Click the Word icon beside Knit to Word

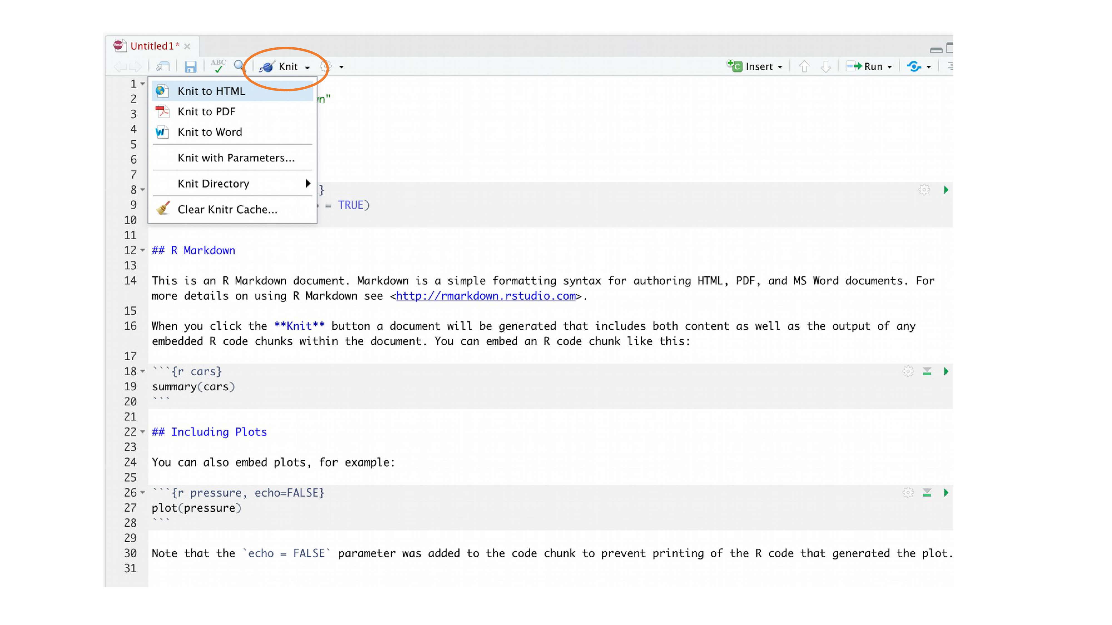(162, 132)
